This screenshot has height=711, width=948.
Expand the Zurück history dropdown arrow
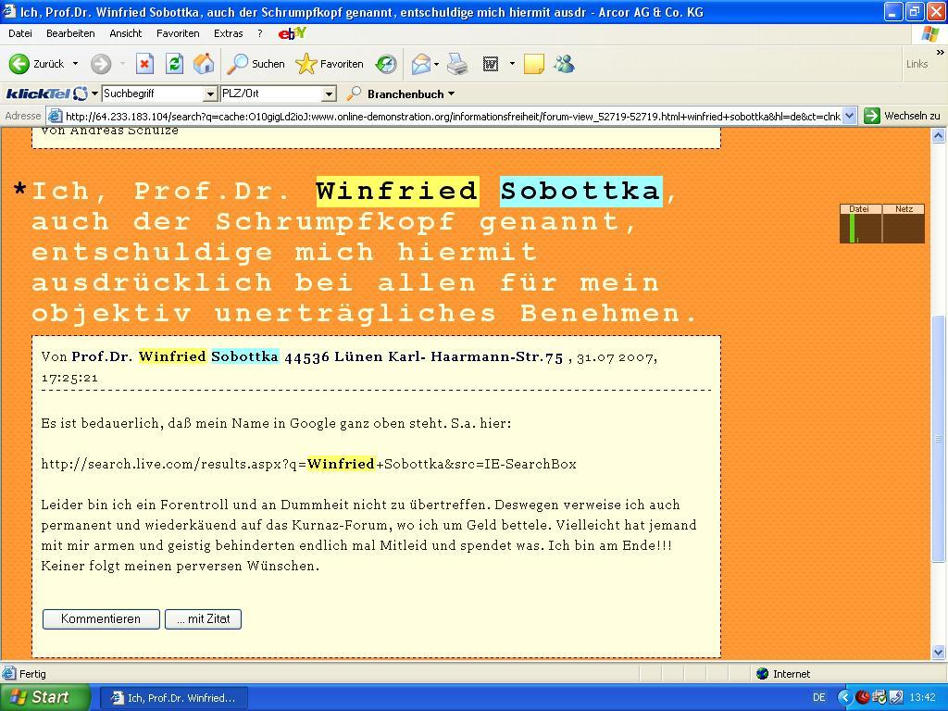[x=76, y=64]
